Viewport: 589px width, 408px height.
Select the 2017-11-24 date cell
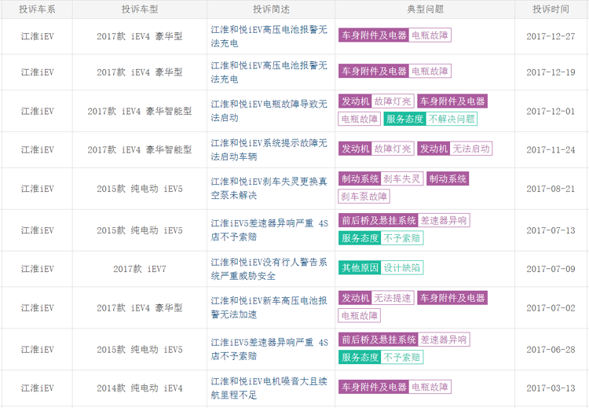551,149
